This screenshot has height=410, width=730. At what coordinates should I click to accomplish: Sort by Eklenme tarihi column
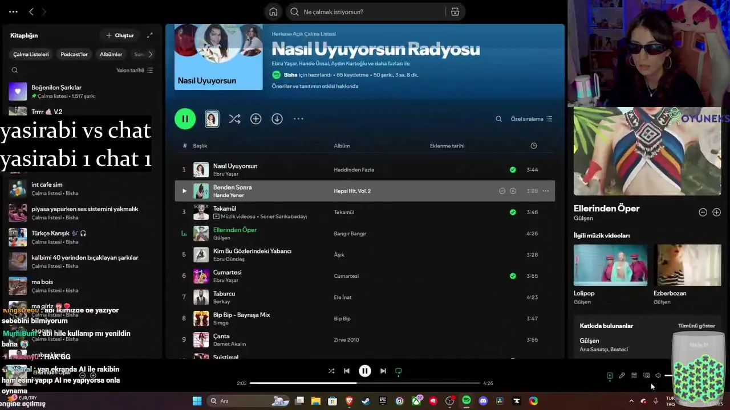point(447,146)
